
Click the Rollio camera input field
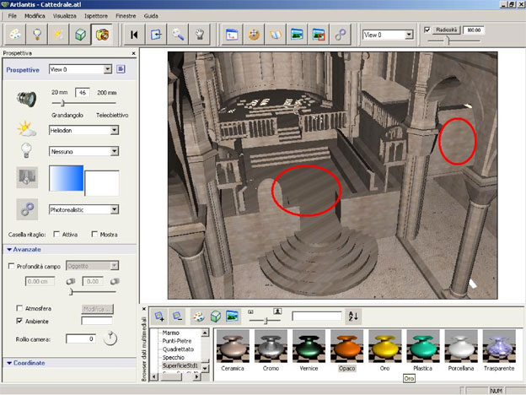(x=81, y=338)
